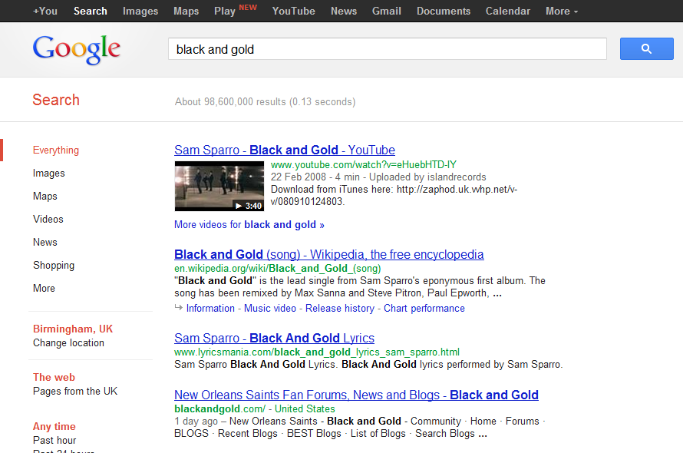The image size is (683, 453).
Task: Click the red Search heading
Action: point(56,100)
